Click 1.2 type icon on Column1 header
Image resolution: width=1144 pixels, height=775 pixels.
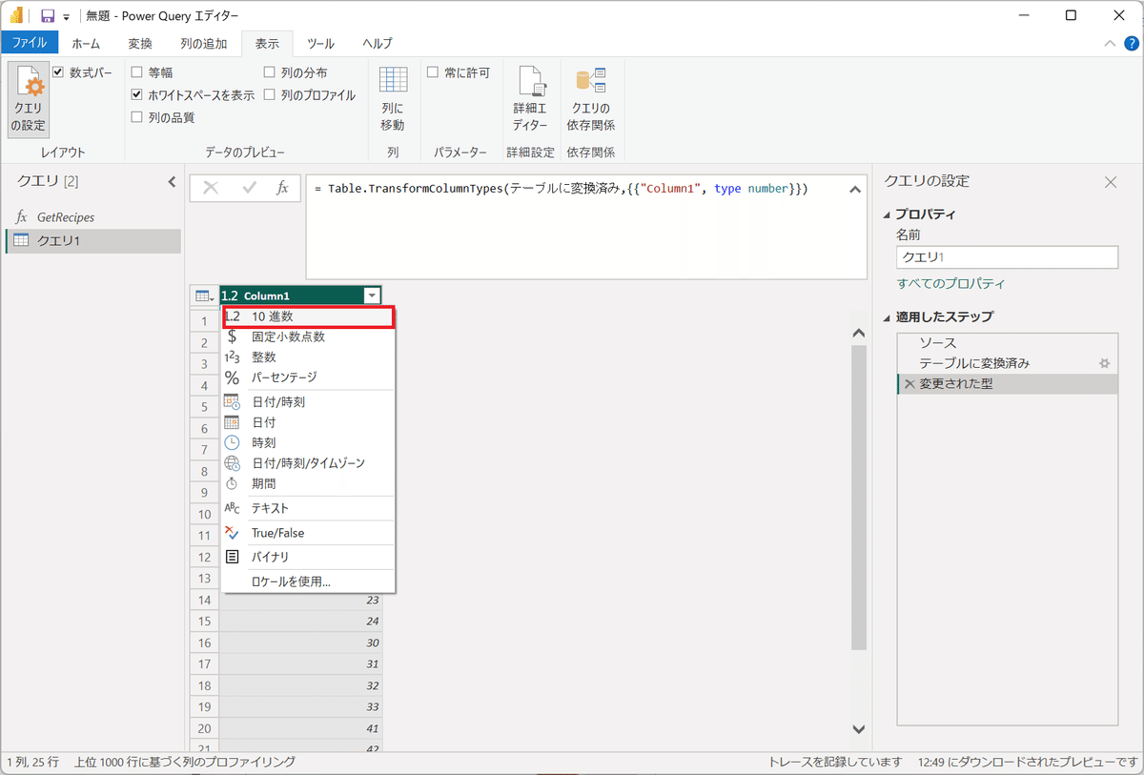229,296
